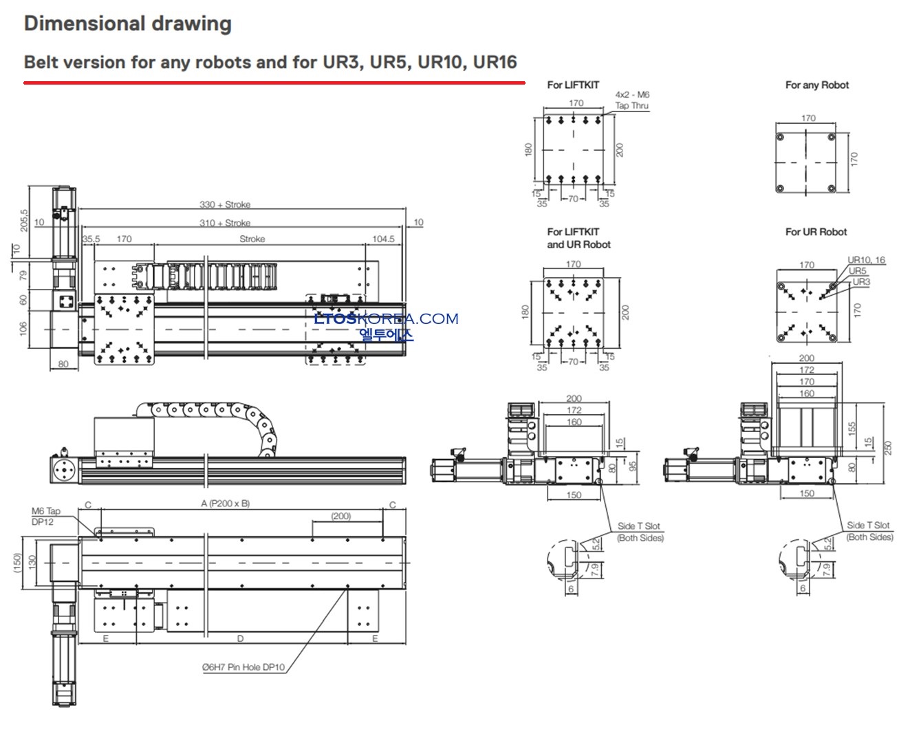The height and width of the screenshot is (734, 910).
Task: Click the "UR10, 16" hole pattern label
Action: (x=866, y=260)
